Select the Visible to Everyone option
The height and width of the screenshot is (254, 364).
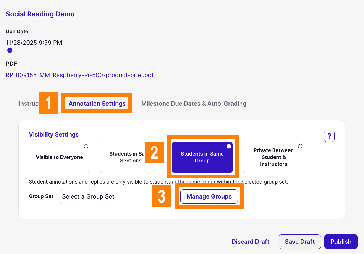[x=59, y=157]
